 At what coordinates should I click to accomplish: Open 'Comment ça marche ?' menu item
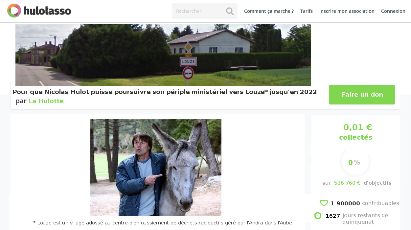coord(269,11)
